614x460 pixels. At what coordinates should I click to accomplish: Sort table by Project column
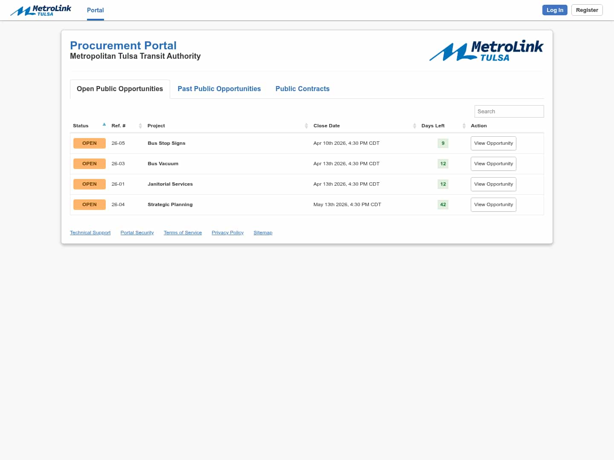(156, 126)
